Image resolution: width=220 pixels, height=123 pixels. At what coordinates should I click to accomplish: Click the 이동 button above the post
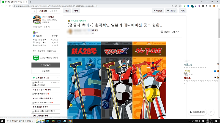tap(67, 11)
